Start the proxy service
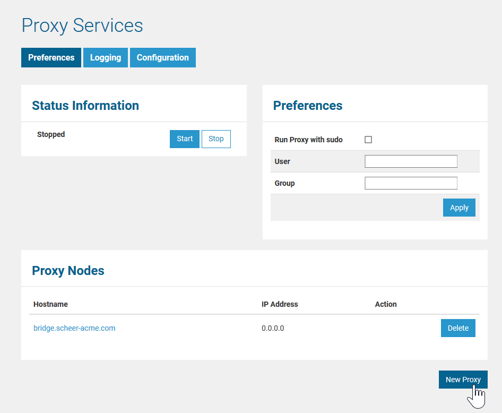 pos(184,139)
